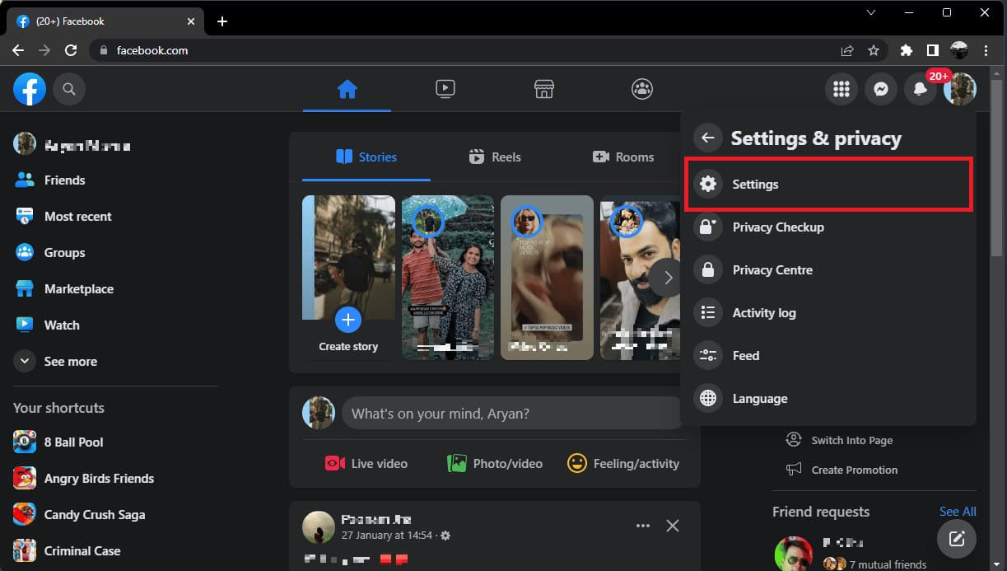
Task: Open See All friend requests
Action: point(958,512)
